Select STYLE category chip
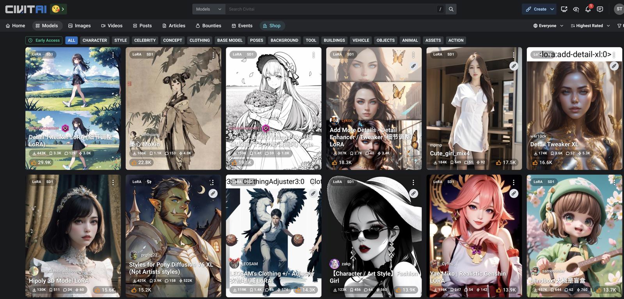Image resolution: width=624 pixels, height=299 pixels. (x=121, y=40)
